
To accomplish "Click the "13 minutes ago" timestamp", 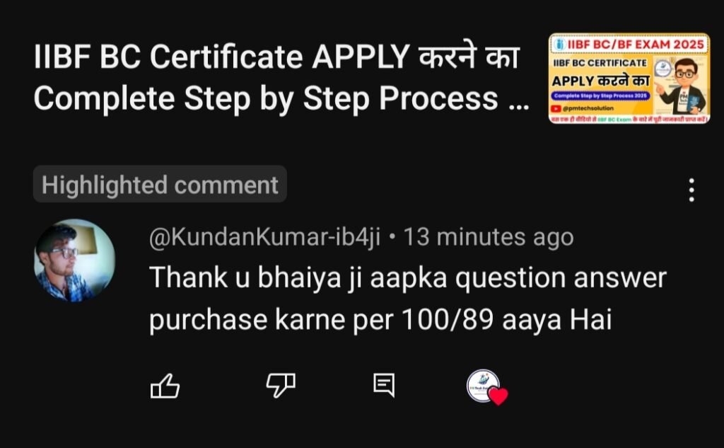I will click(489, 238).
